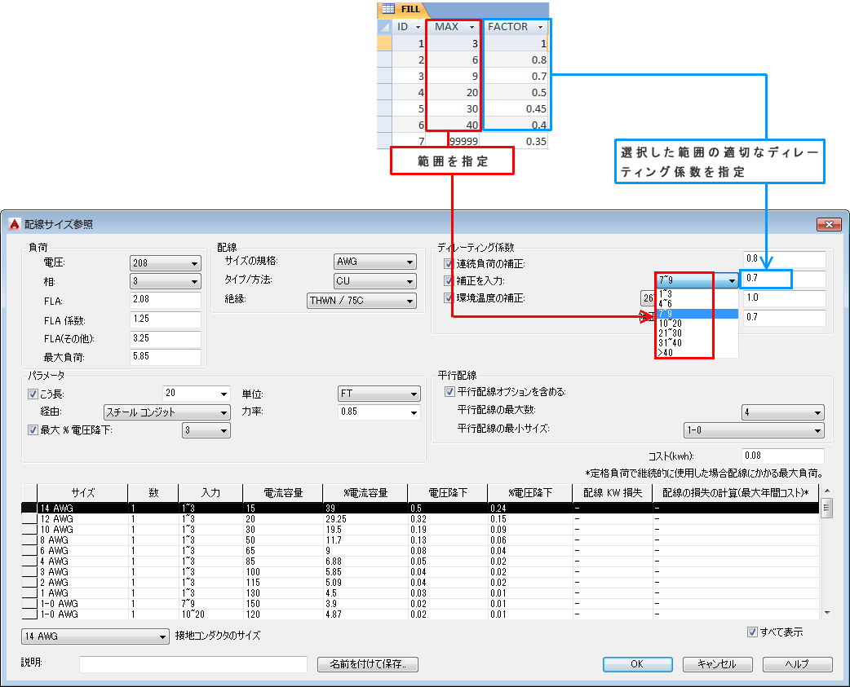The width and height of the screenshot is (850, 687).
Task: Click the 電流容量 column header
Action: click(283, 493)
